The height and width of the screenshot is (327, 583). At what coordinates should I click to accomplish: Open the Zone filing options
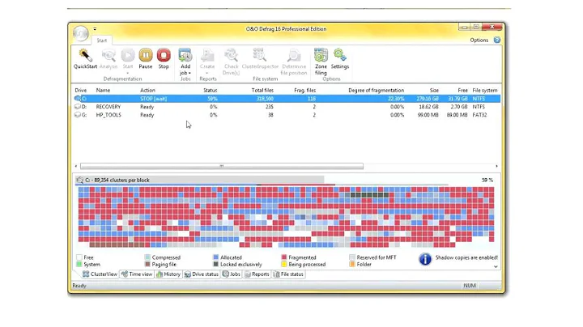(321, 55)
